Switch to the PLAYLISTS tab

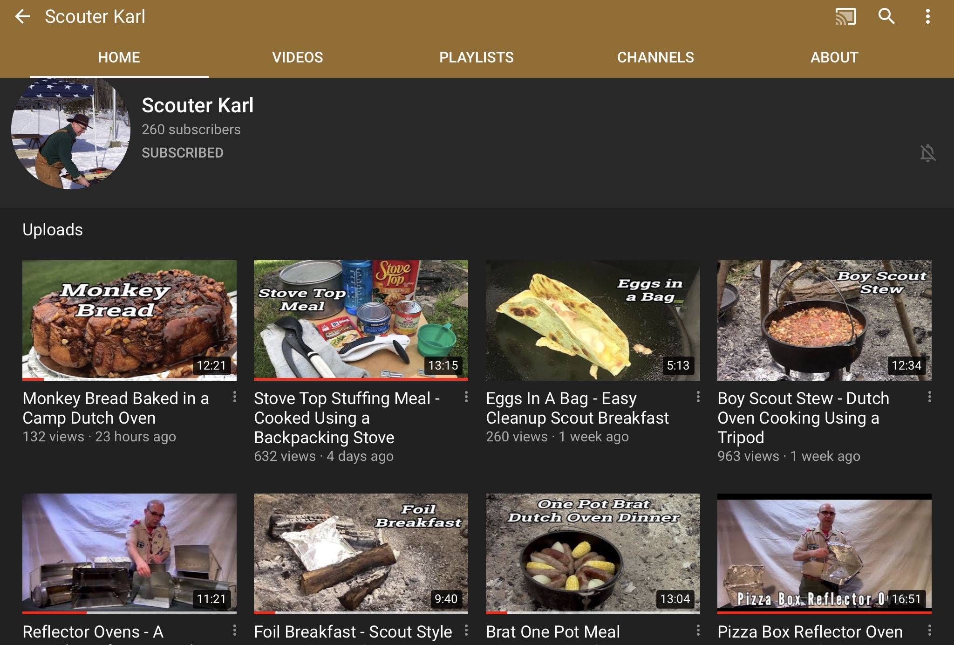477,57
